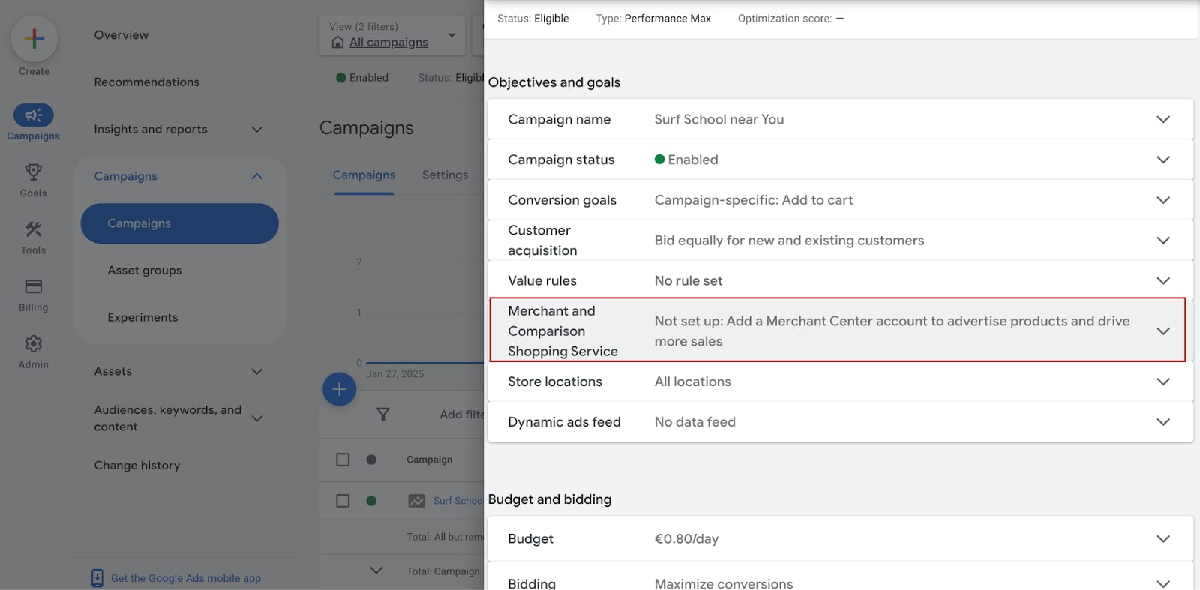Image resolution: width=1200 pixels, height=590 pixels.
Task: Click the Create plus icon
Action: 34,39
